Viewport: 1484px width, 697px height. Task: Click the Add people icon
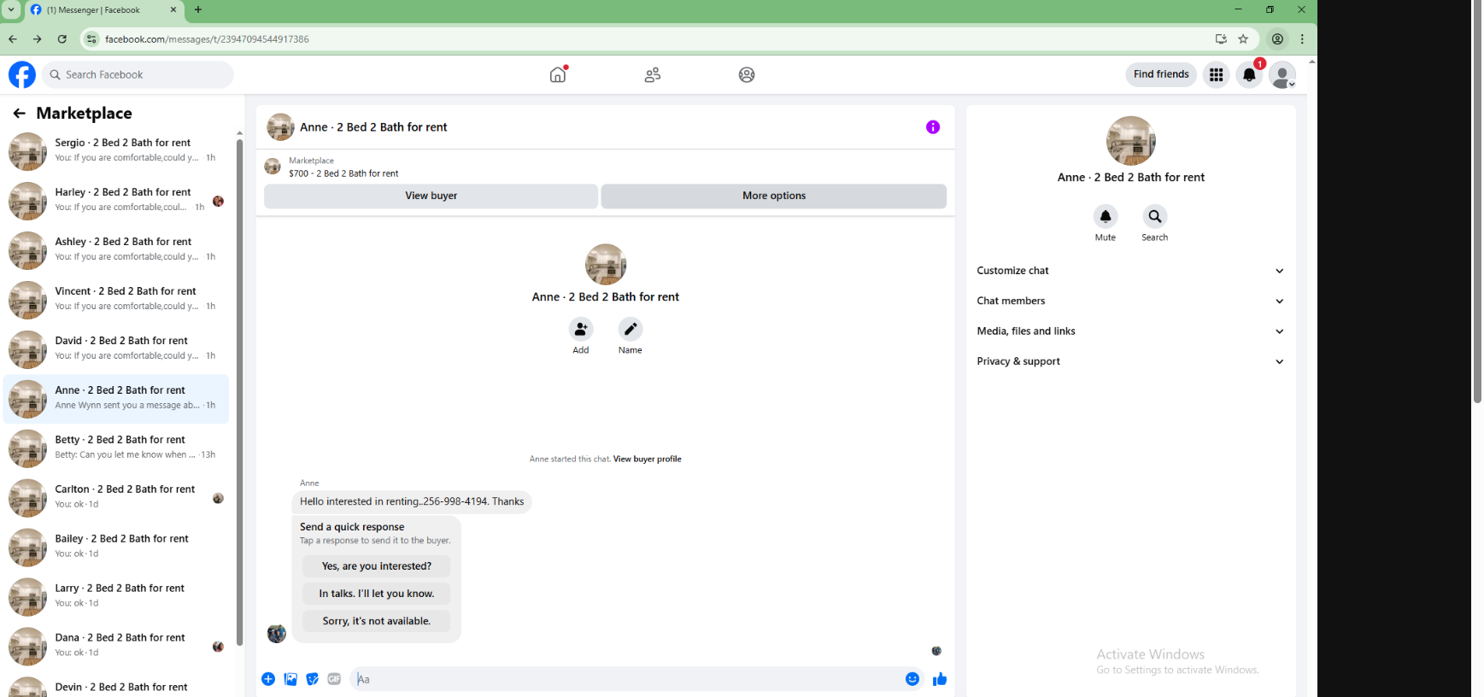coord(581,329)
